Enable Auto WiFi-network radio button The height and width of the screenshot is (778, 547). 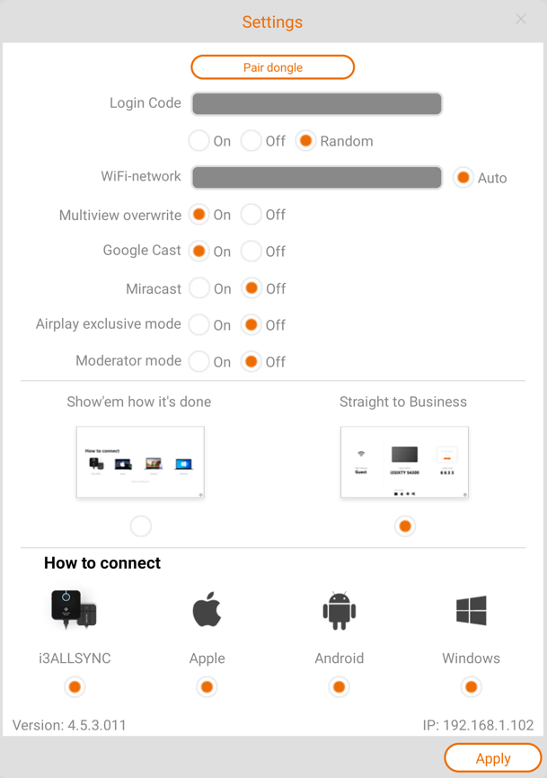coord(463,178)
